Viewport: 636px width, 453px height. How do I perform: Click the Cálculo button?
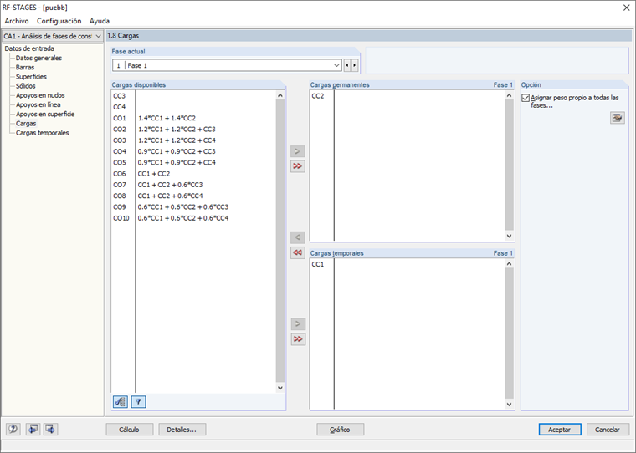[130, 430]
